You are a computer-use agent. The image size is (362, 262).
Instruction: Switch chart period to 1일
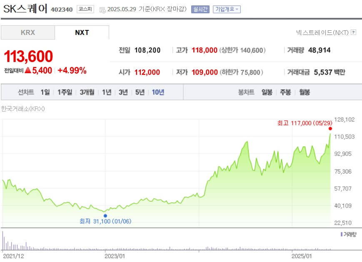45,92
